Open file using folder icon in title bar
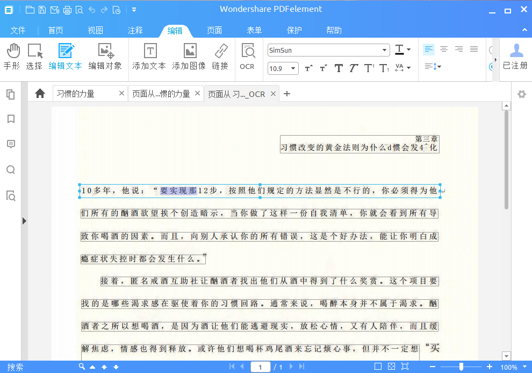This screenshot has height=373, width=532. click(x=30, y=10)
